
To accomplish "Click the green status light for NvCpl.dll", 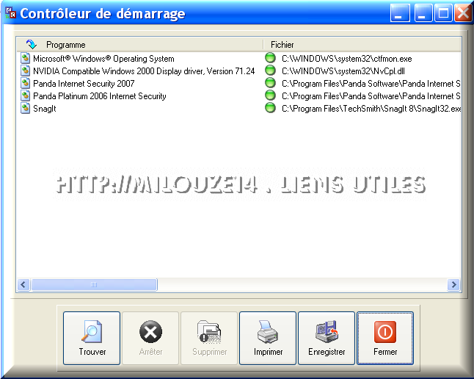I will tap(270, 71).
